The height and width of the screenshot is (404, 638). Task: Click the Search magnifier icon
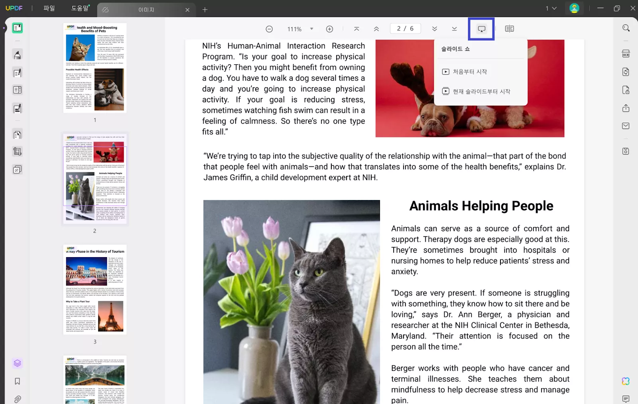point(626,28)
